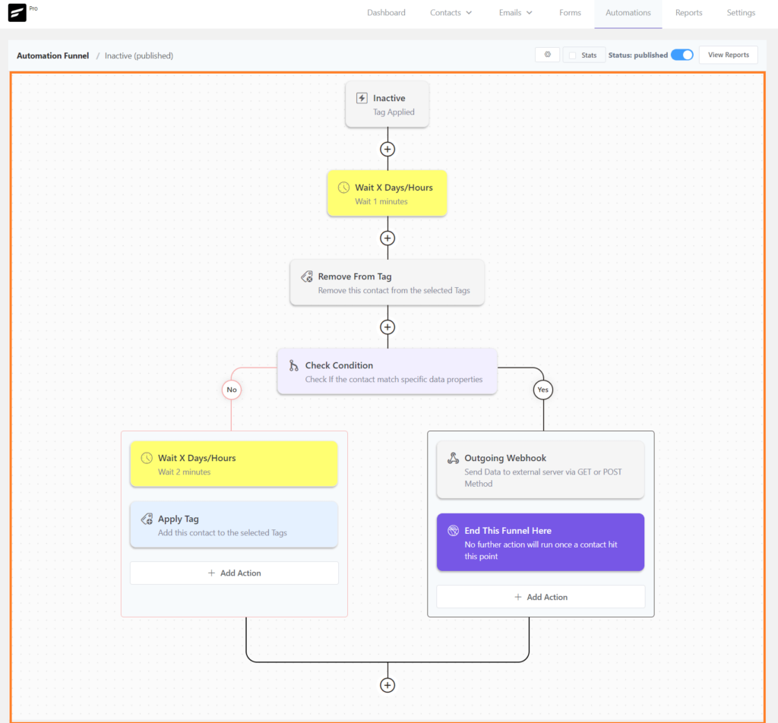778x723 pixels.
Task: Toggle the Status published switch
Action: [x=682, y=55]
